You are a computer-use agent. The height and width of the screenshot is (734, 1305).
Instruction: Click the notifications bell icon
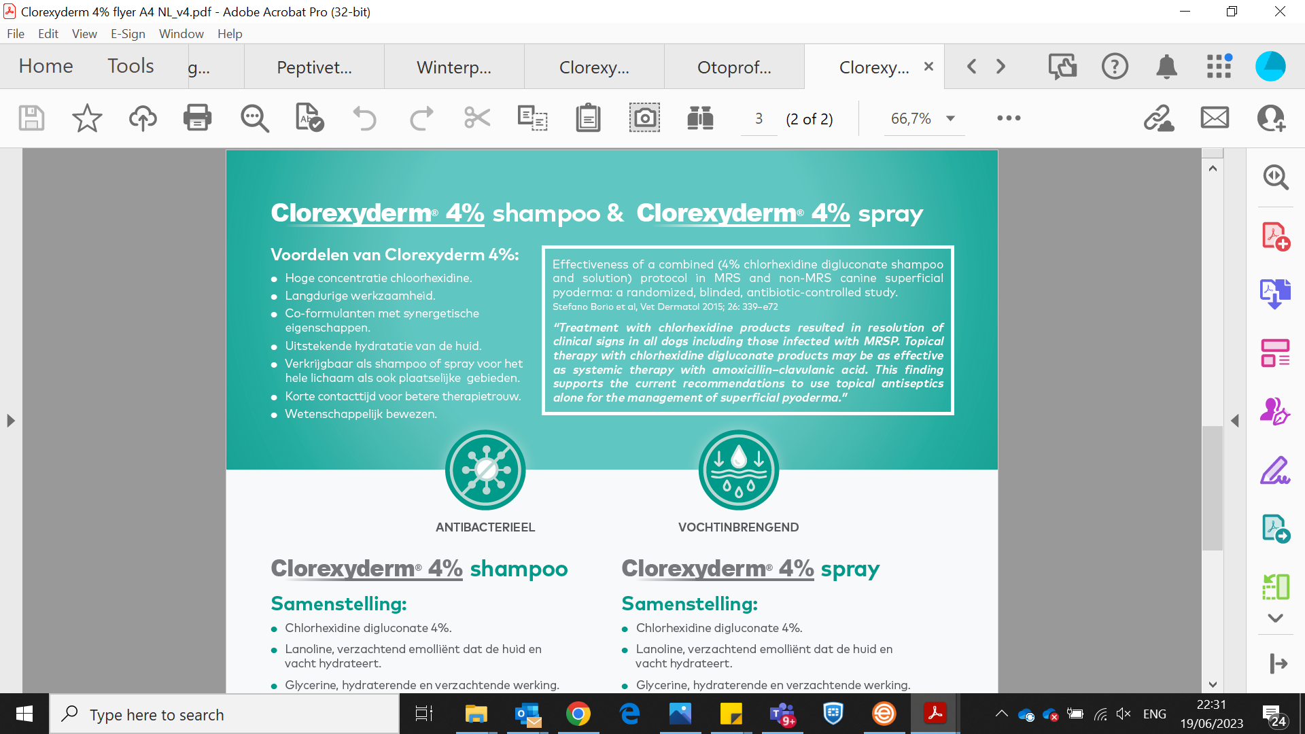click(1166, 67)
